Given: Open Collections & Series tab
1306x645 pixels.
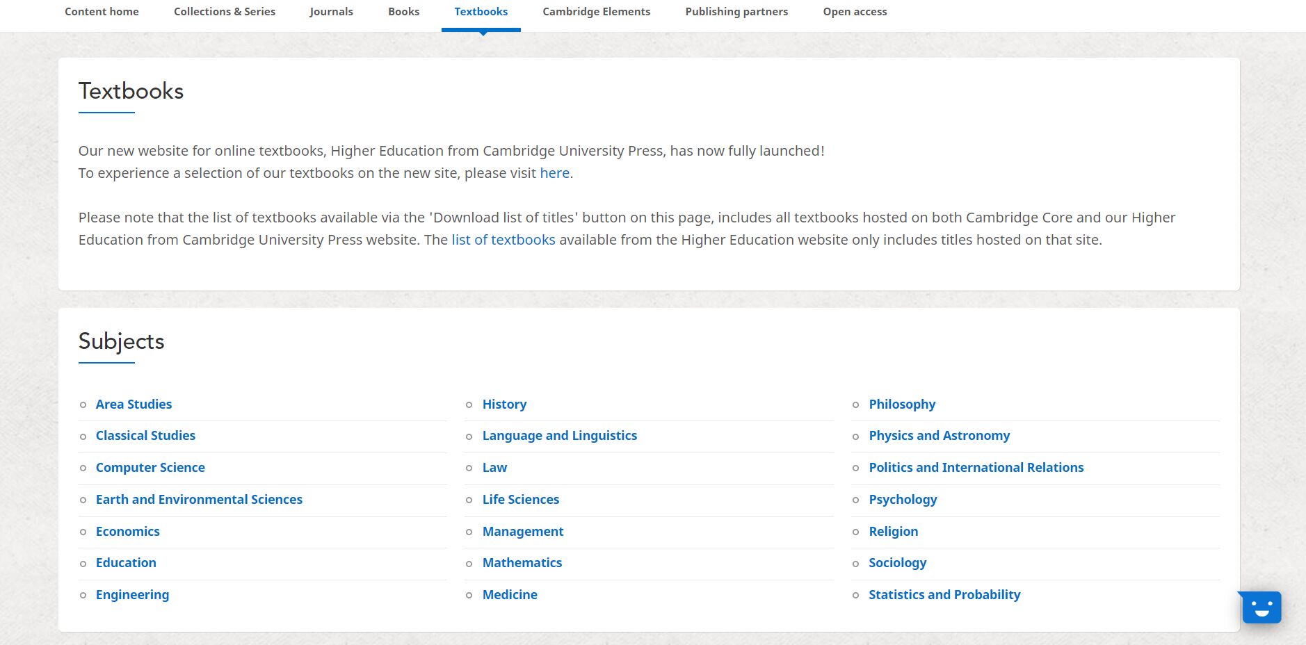Looking at the screenshot, I should 225,12.
